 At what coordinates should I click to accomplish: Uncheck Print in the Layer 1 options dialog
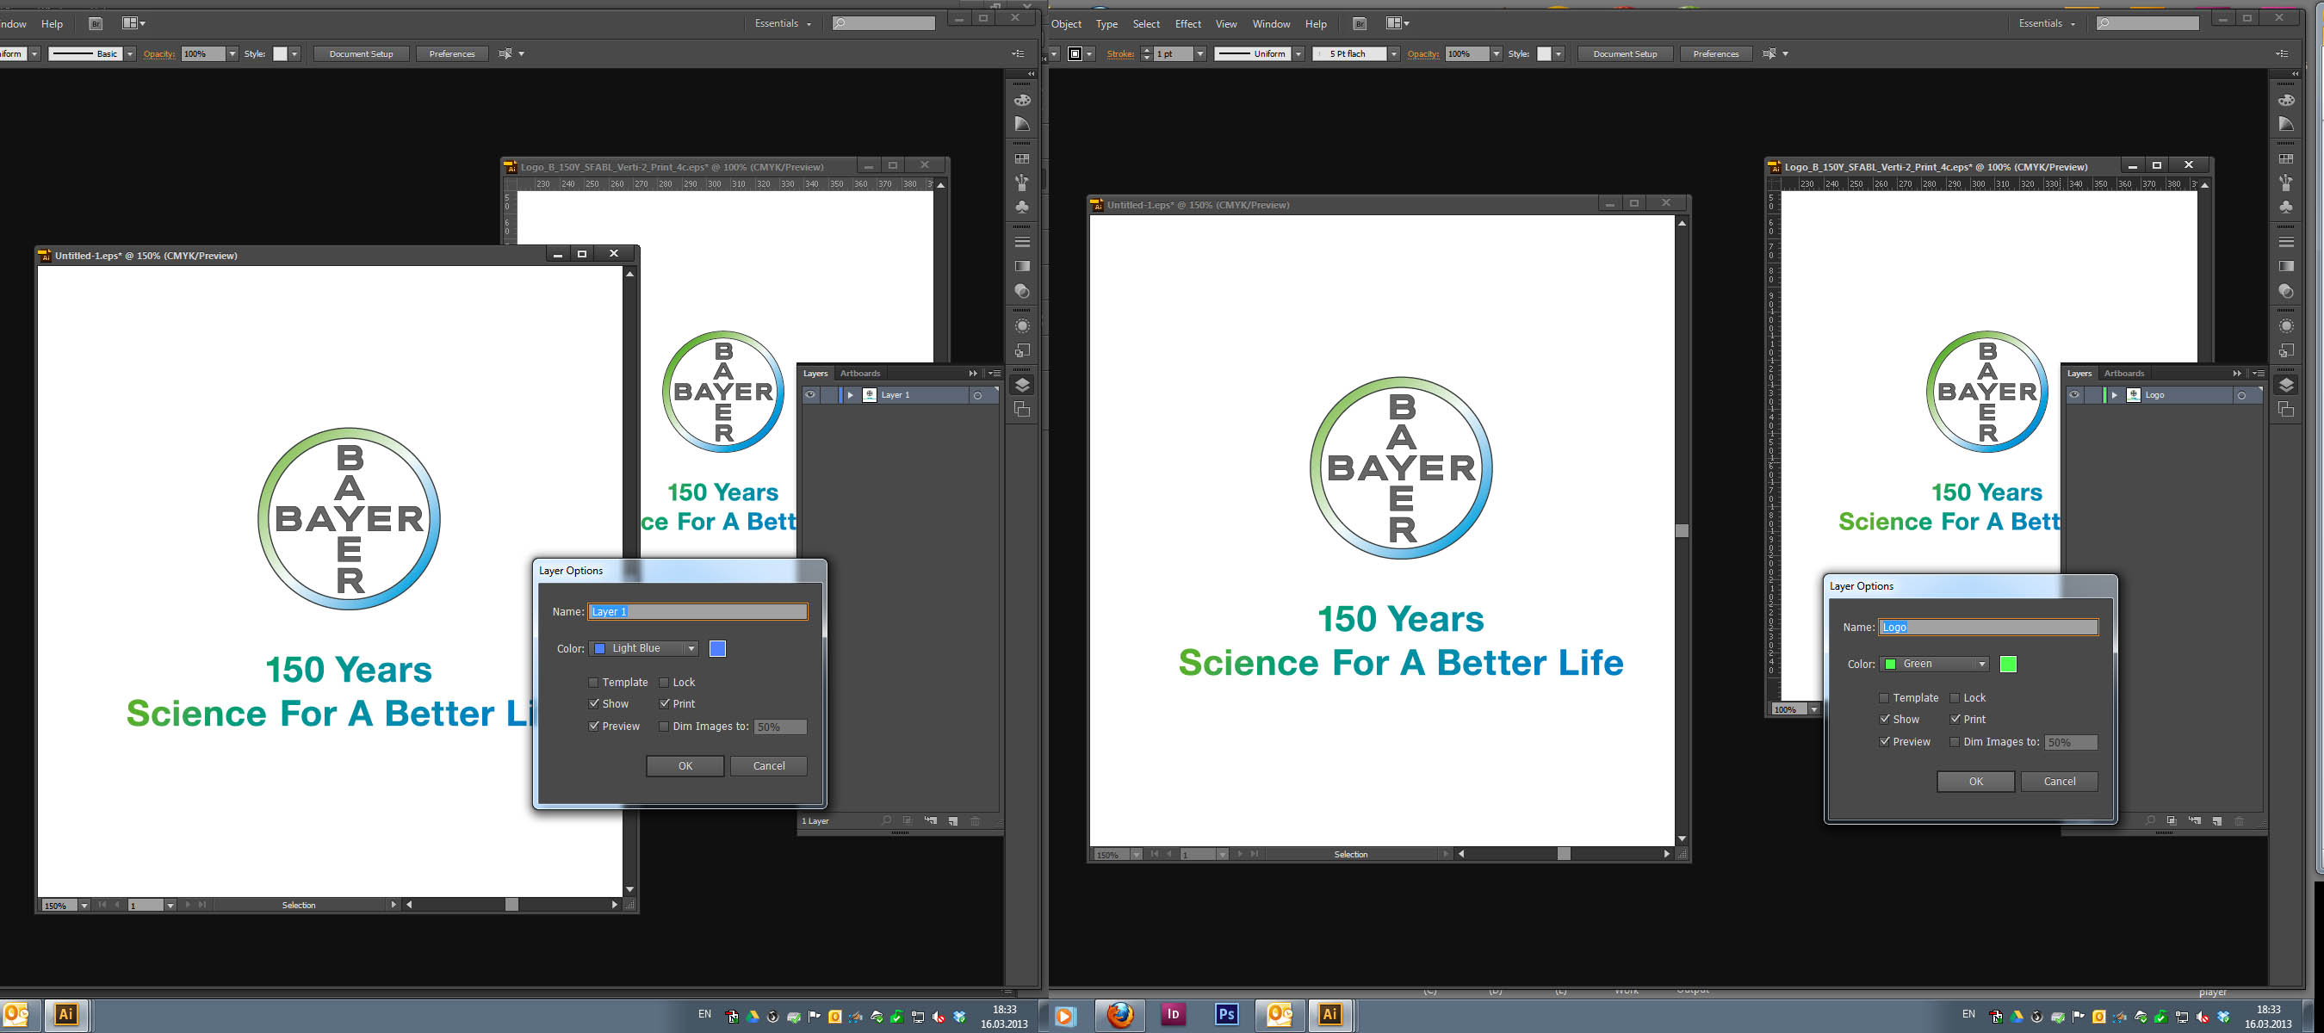664,703
